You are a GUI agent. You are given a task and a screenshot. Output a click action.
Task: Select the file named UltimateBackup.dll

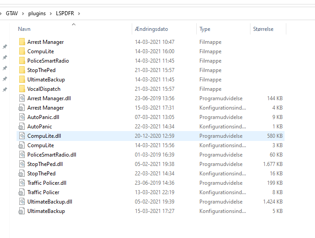50,202
